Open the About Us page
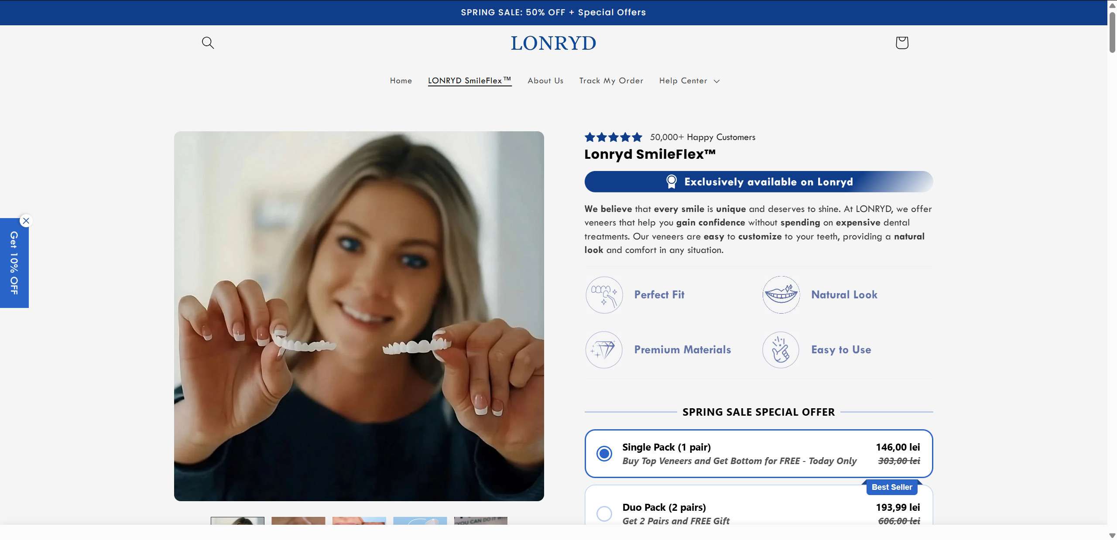 (x=545, y=81)
